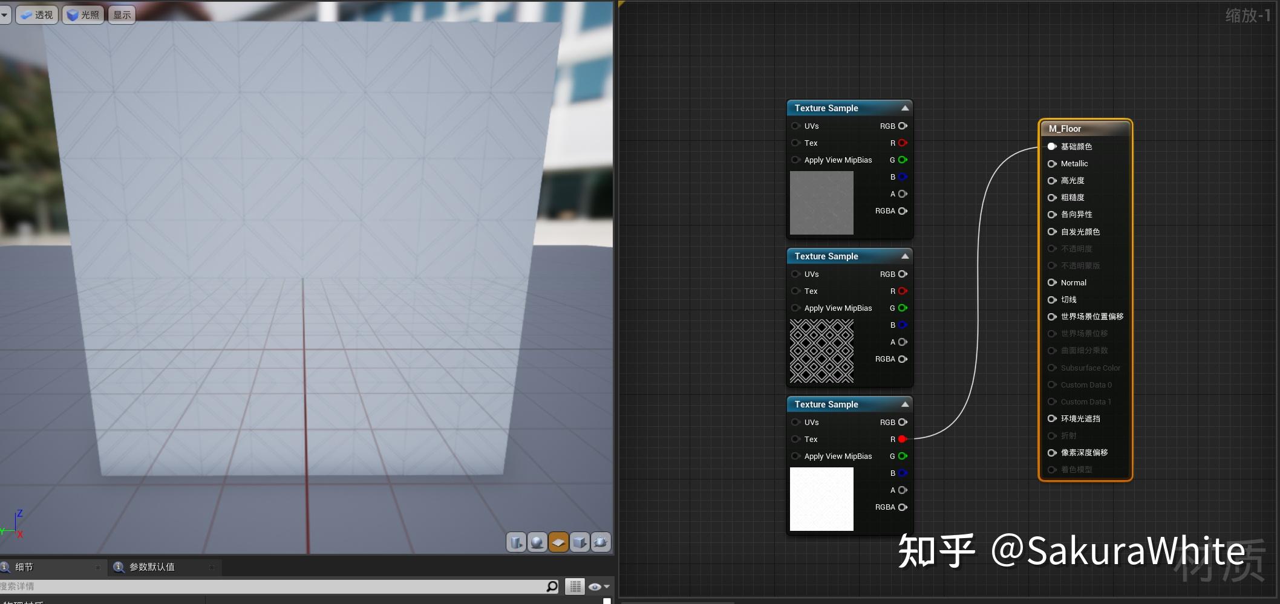
Task: Toggle the active plane preview mesh button
Action: 558,542
